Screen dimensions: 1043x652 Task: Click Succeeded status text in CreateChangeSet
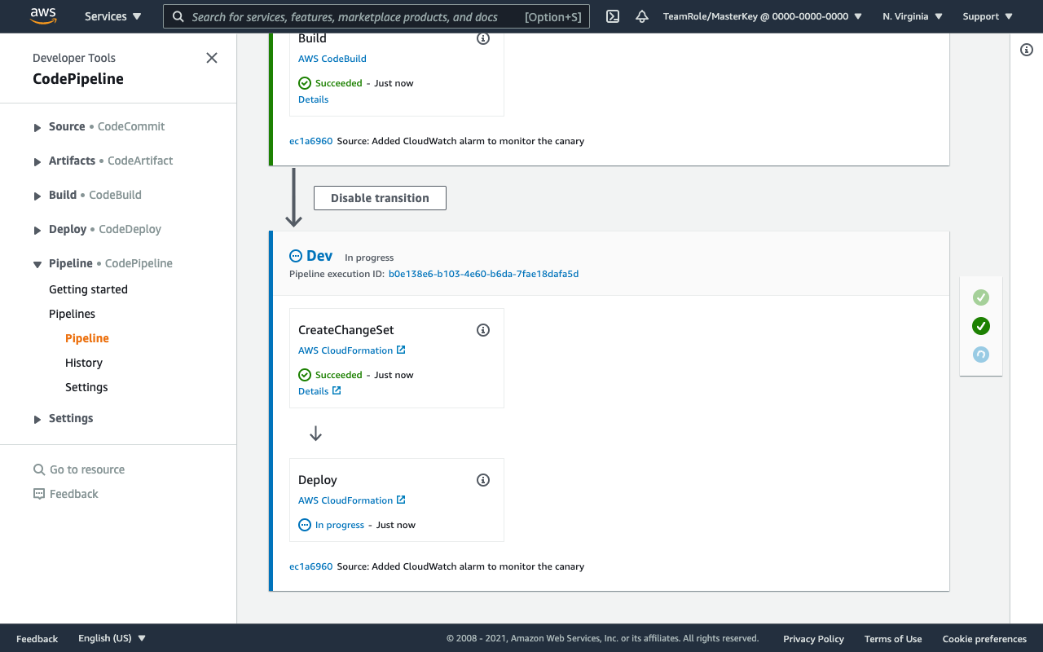[339, 375]
